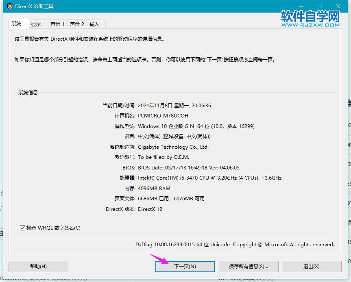Click the Gigabyte Technology manufacturer text
This screenshot has height=282, width=351.
pyautogui.click(x=173, y=147)
